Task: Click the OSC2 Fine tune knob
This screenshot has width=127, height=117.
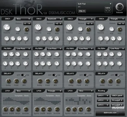Action: pyautogui.click(x=57, y=29)
